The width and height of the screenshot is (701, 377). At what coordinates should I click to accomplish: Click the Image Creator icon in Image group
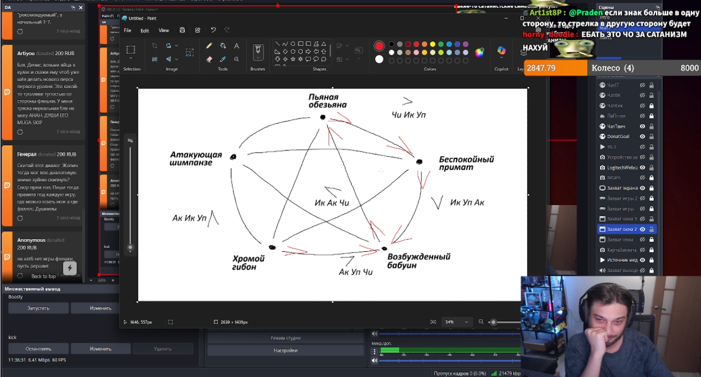pos(190,52)
